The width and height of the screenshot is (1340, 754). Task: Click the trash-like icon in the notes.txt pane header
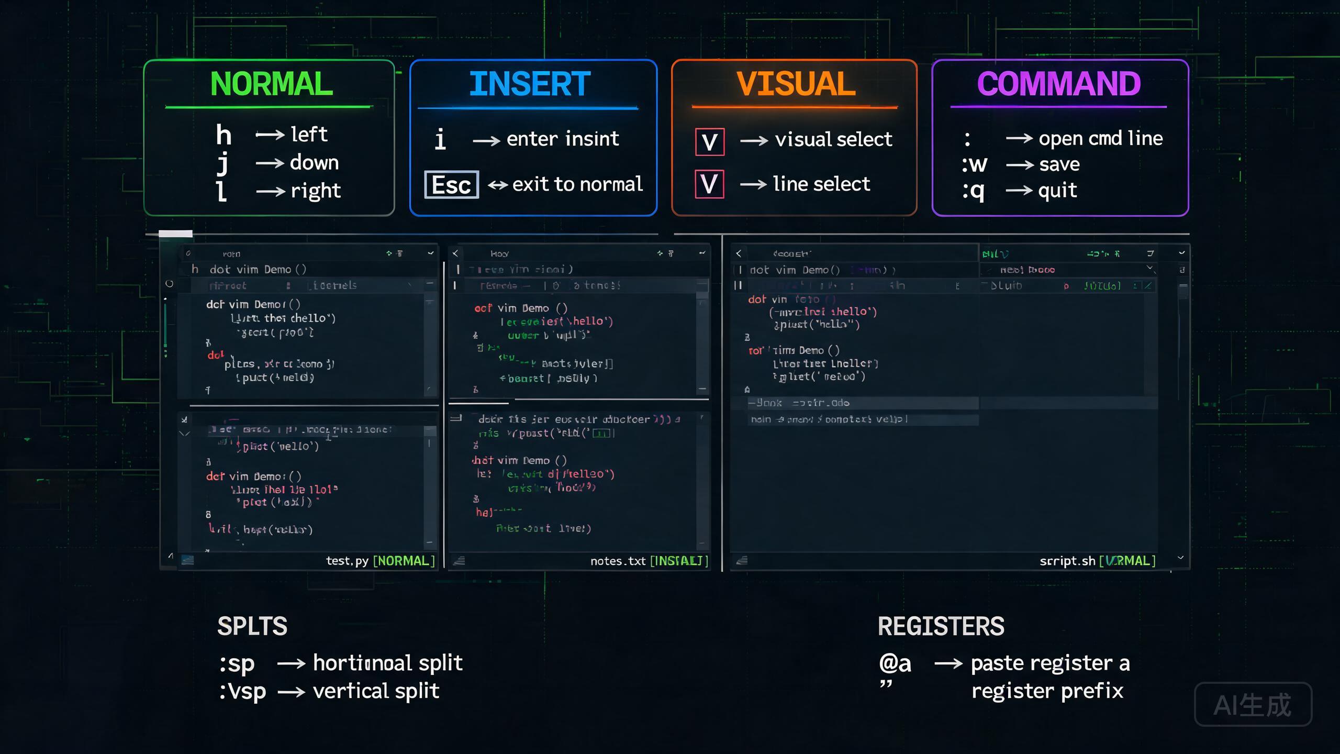click(671, 253)
